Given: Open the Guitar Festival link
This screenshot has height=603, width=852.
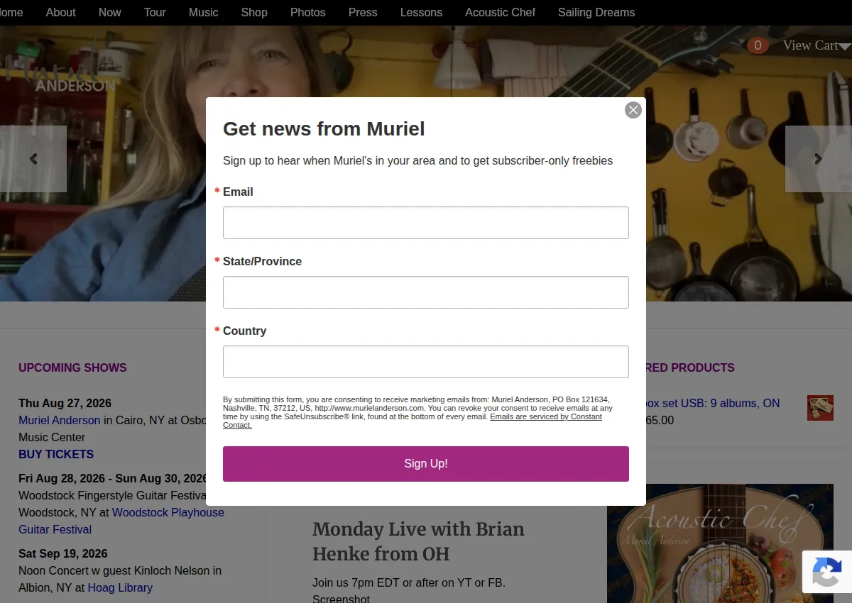Looking at the screenshot, I should pos(55,529).
